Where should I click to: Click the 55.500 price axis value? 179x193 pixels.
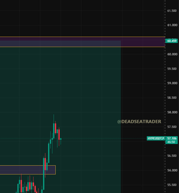[172, 185]
